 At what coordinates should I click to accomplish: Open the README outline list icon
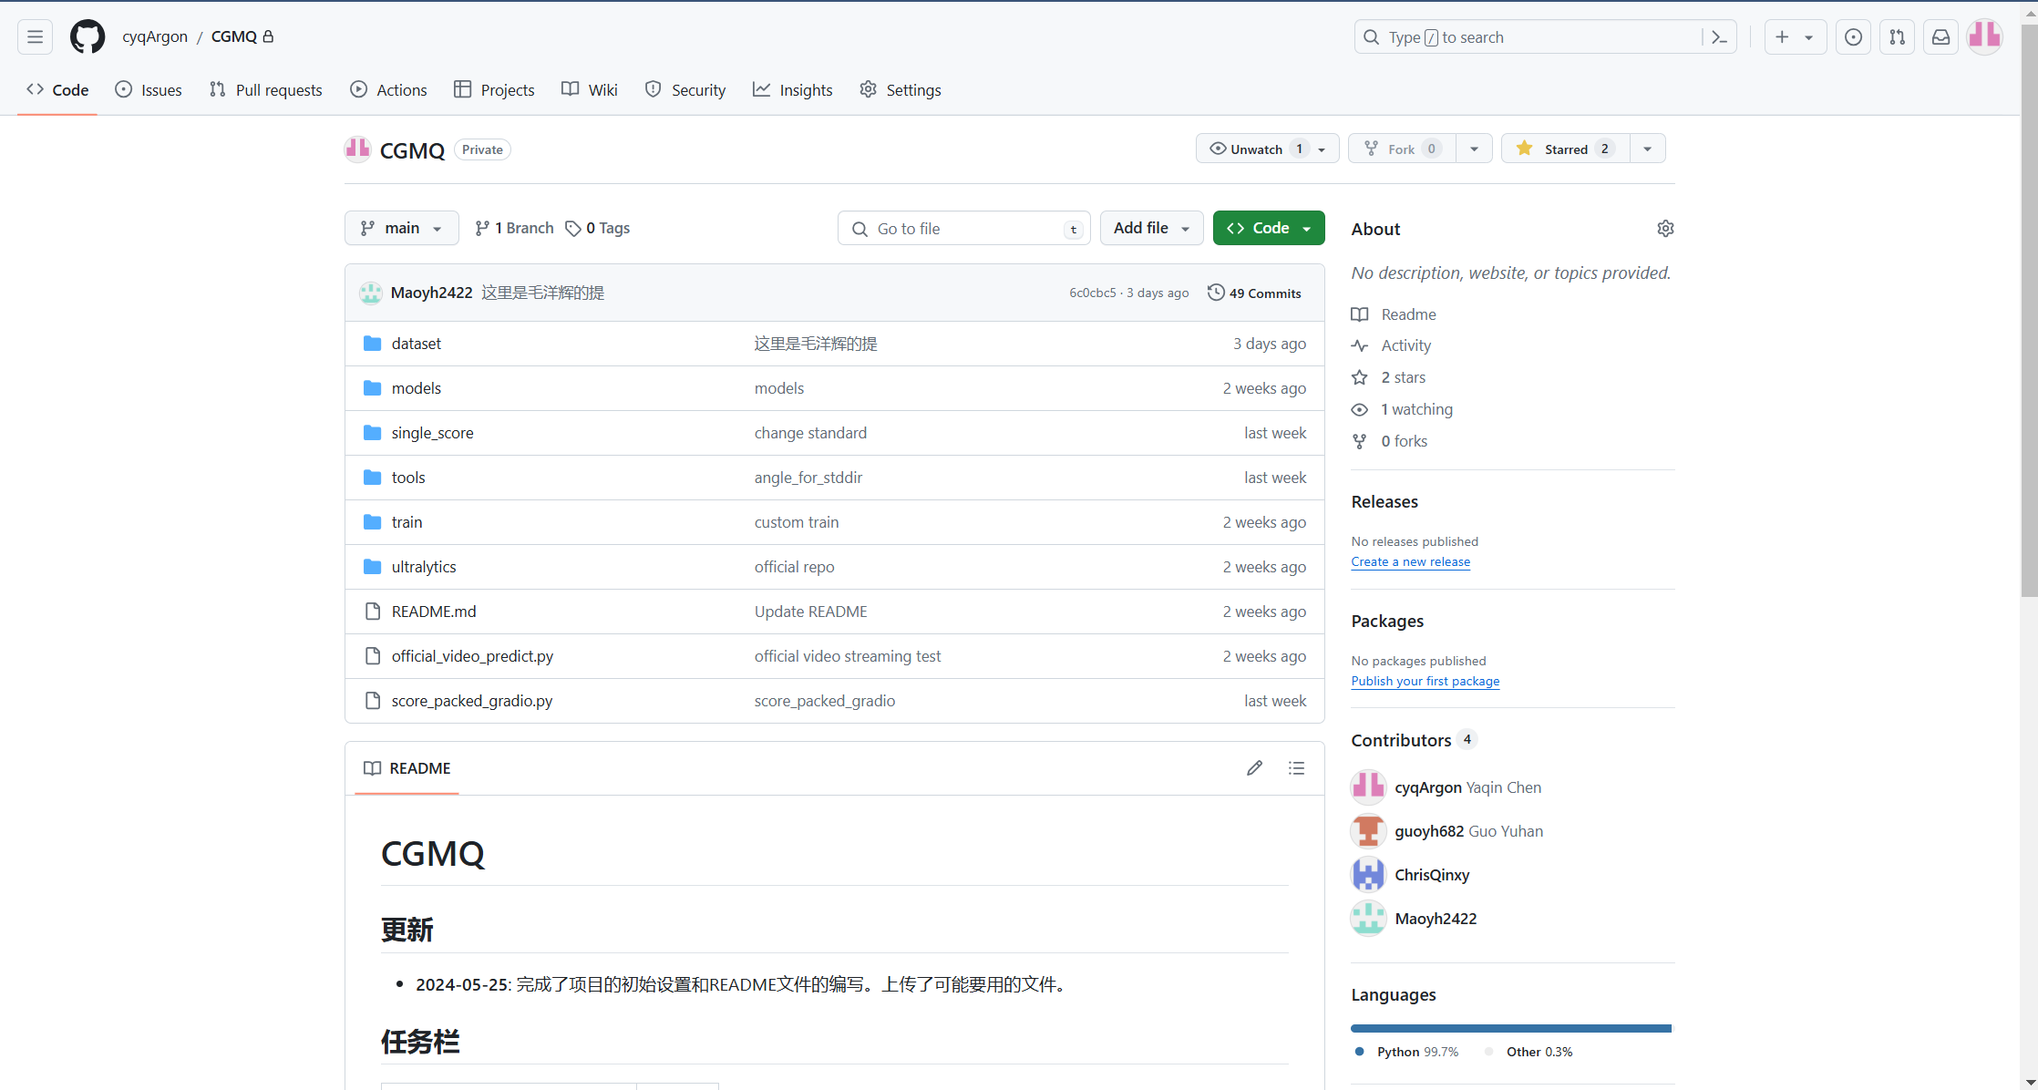point(1296,768)
